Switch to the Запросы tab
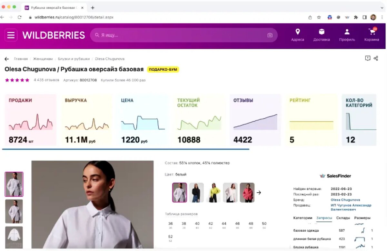 coord(324,218)
